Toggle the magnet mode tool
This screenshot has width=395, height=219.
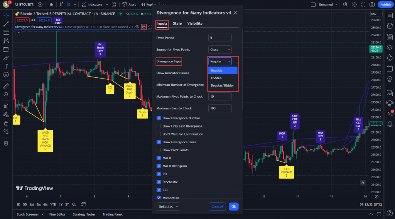(6, 106)
